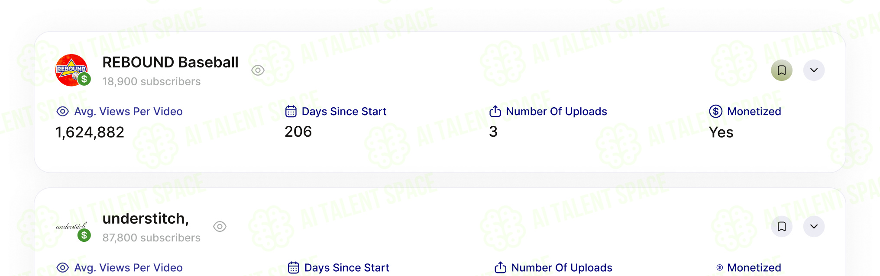Expand the REBOUND Baseball card chevron

coord(814,70)
